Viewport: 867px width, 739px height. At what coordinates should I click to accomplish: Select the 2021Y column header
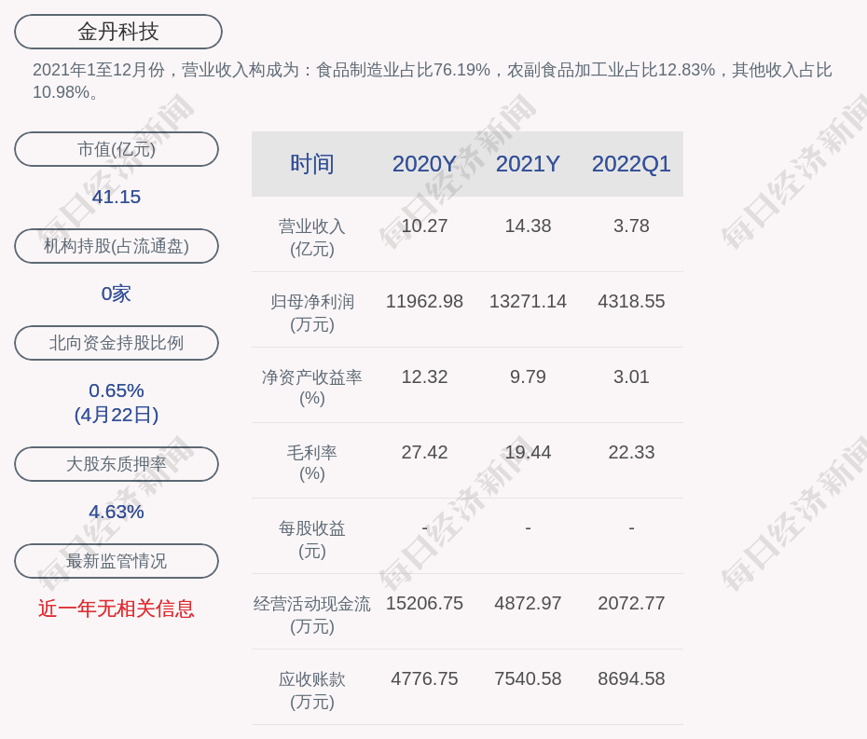tap(528, 164)
